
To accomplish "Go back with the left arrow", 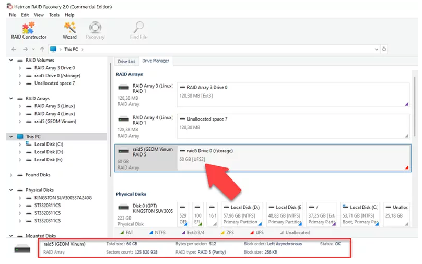I will coord(14,49).
